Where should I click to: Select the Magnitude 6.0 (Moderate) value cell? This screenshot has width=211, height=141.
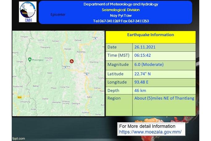pyautogui.click(x=149, y=65)
